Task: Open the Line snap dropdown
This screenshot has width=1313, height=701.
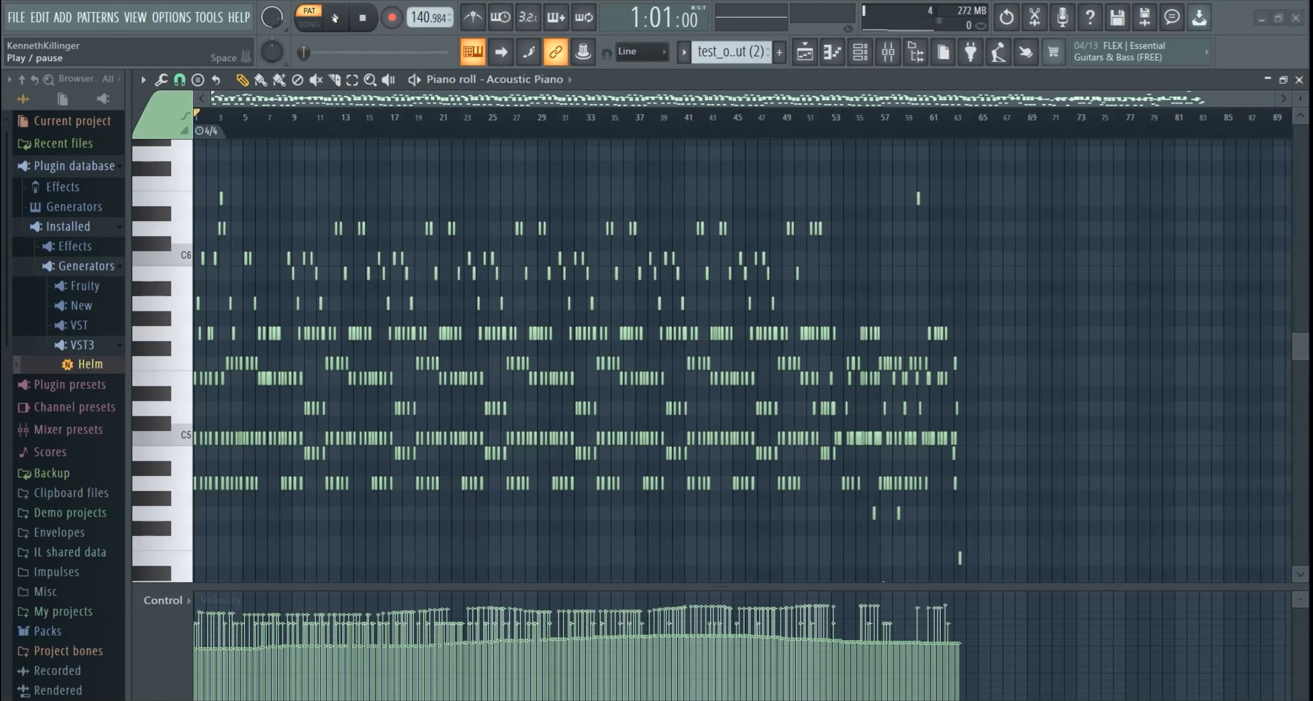Action: pos(641,52)
